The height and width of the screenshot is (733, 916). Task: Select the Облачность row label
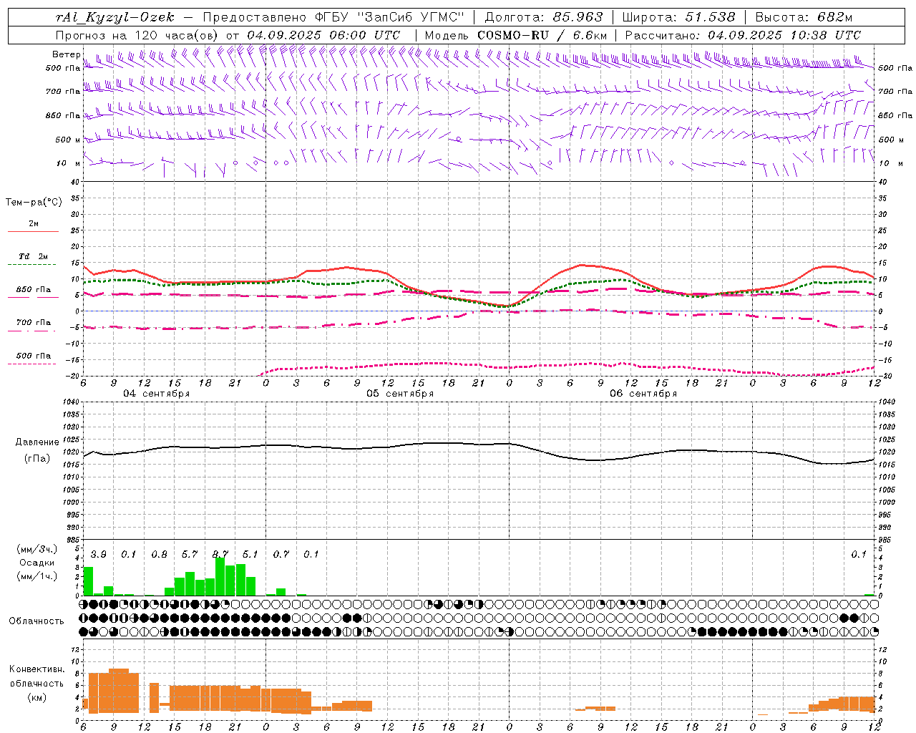(x=36, y=621)
